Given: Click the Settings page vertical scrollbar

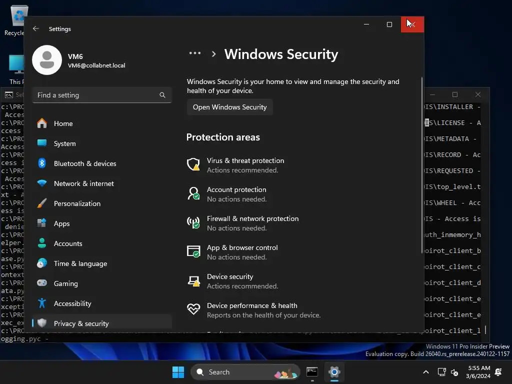Looking at the screenshot, I should pyautogui.click(x=422, y=165).
